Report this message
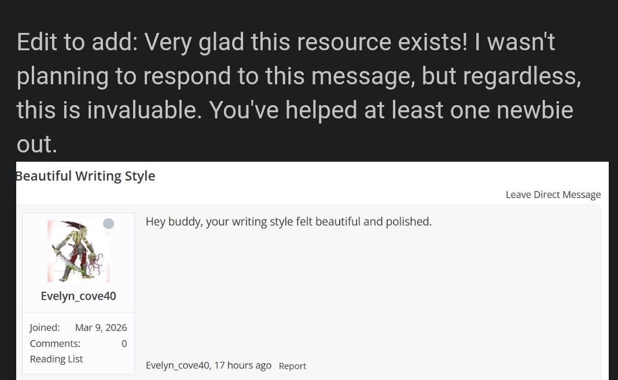This screenshot has width=618, height=380. 292,366
